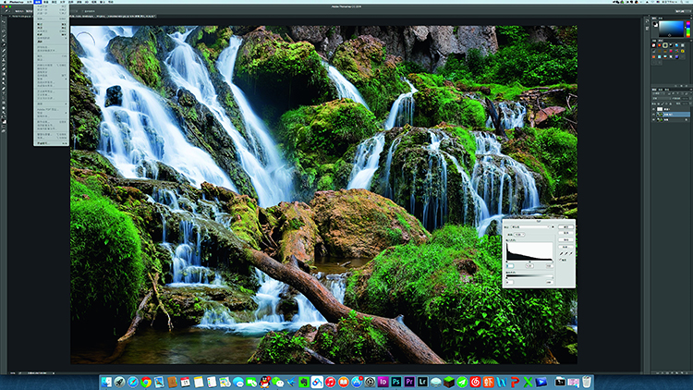Click the shadow input slider under the histogram

(x=507, y=261)
